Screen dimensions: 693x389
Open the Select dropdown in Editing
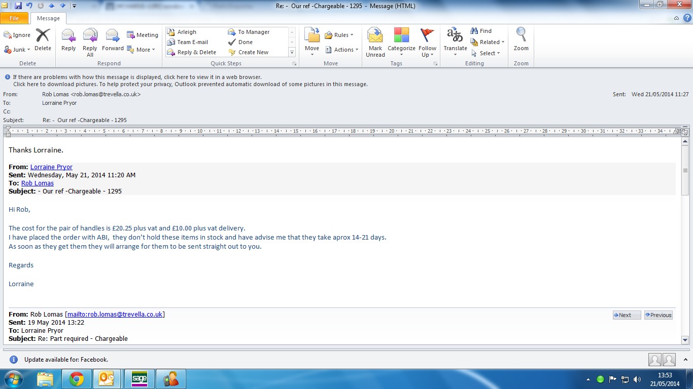click(486, 53)
